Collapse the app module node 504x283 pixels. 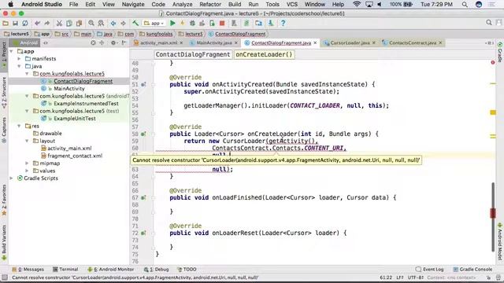[12, 51]
